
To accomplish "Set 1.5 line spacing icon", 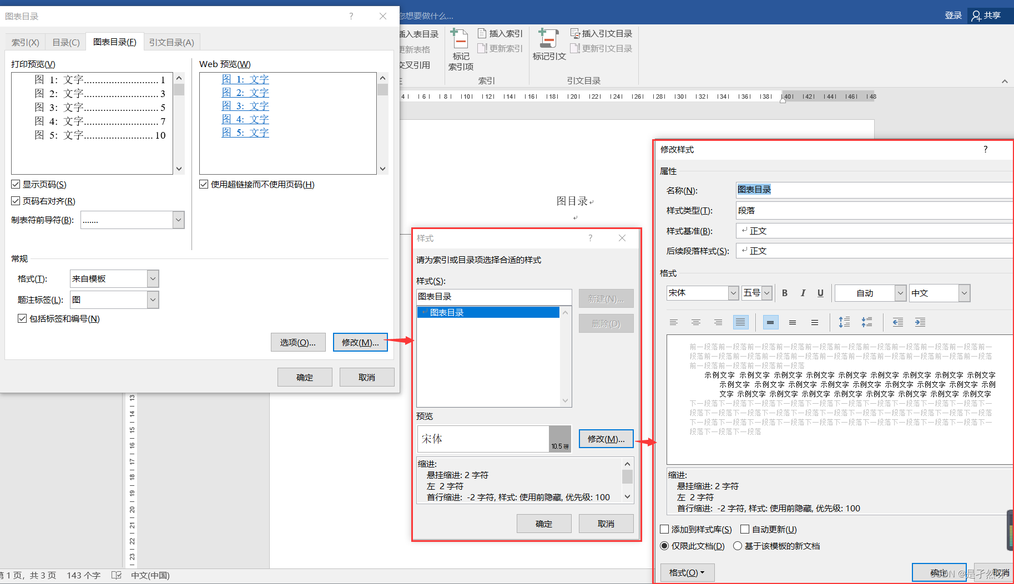I will 793,322.
